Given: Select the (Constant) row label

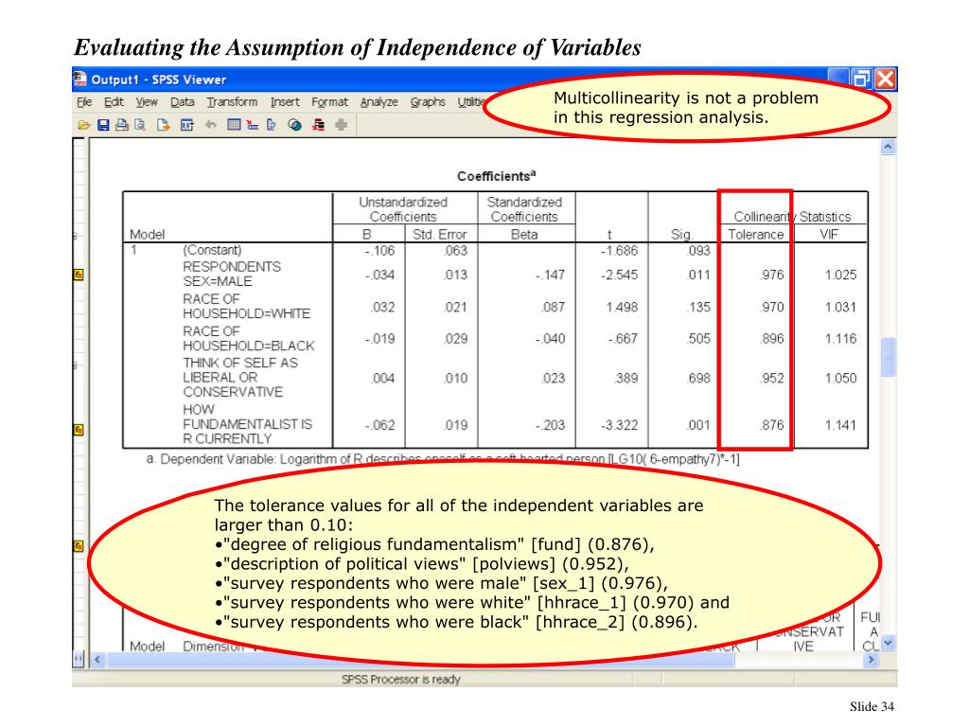Looking at the screenshot, I should pyautogui.click(x=212, y=250).
